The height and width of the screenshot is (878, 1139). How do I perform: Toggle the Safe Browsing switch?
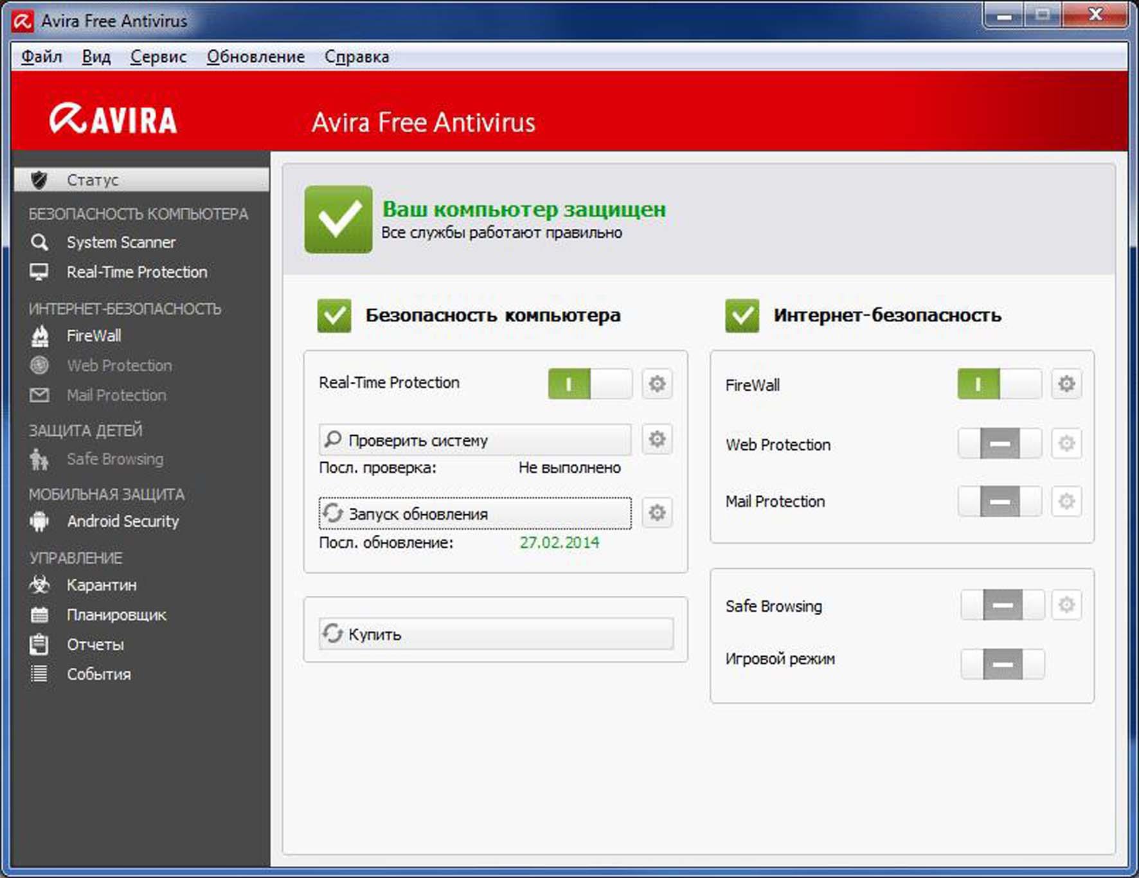click(x=1002, y=605)
